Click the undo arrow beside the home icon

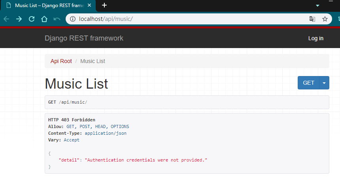[x=57, y=19]
